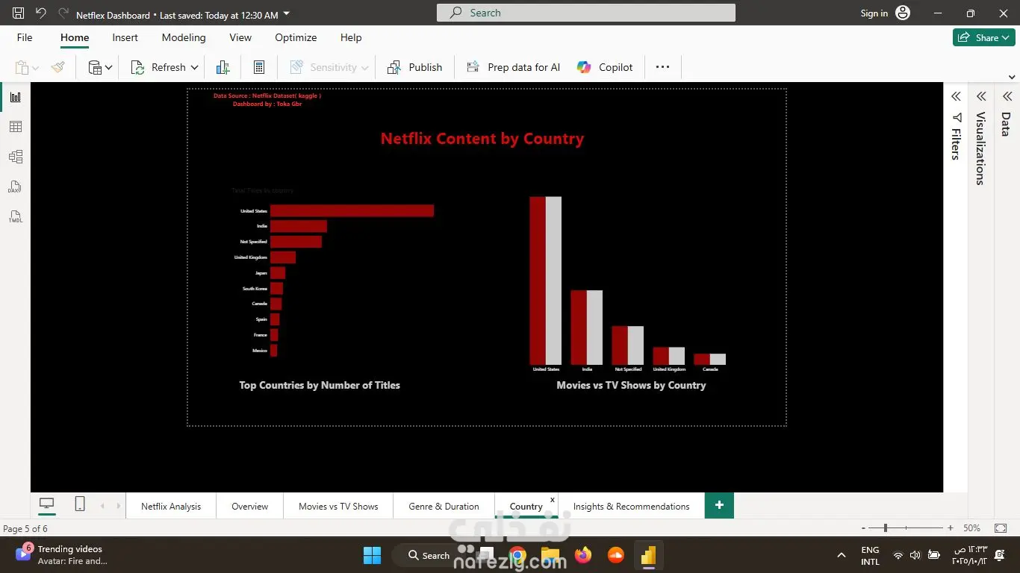Open Copilot from the ribbon
The width and height of the screenshot is (1020, 573).
click(x=605, y=67)
